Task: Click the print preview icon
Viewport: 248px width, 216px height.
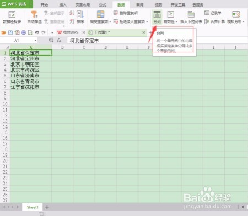Action: click(30, 32)
